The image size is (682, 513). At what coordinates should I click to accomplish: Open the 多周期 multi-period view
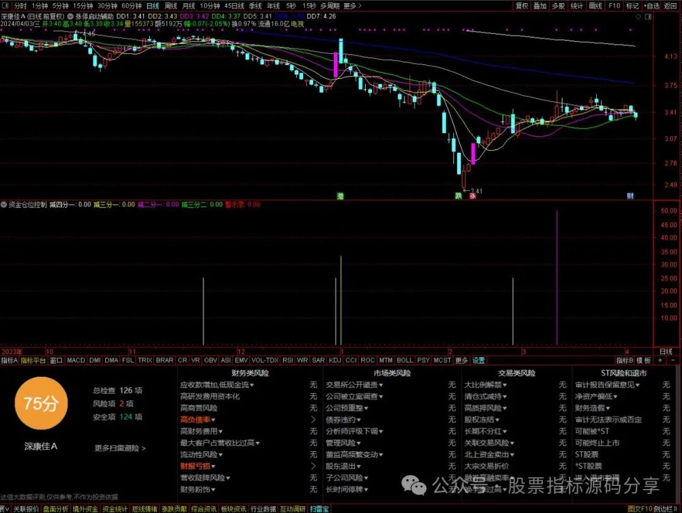pyautogui.click(x=330, y=6)
